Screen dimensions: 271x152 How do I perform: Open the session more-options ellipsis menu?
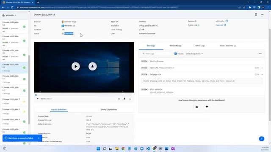[x=262, y=15]
